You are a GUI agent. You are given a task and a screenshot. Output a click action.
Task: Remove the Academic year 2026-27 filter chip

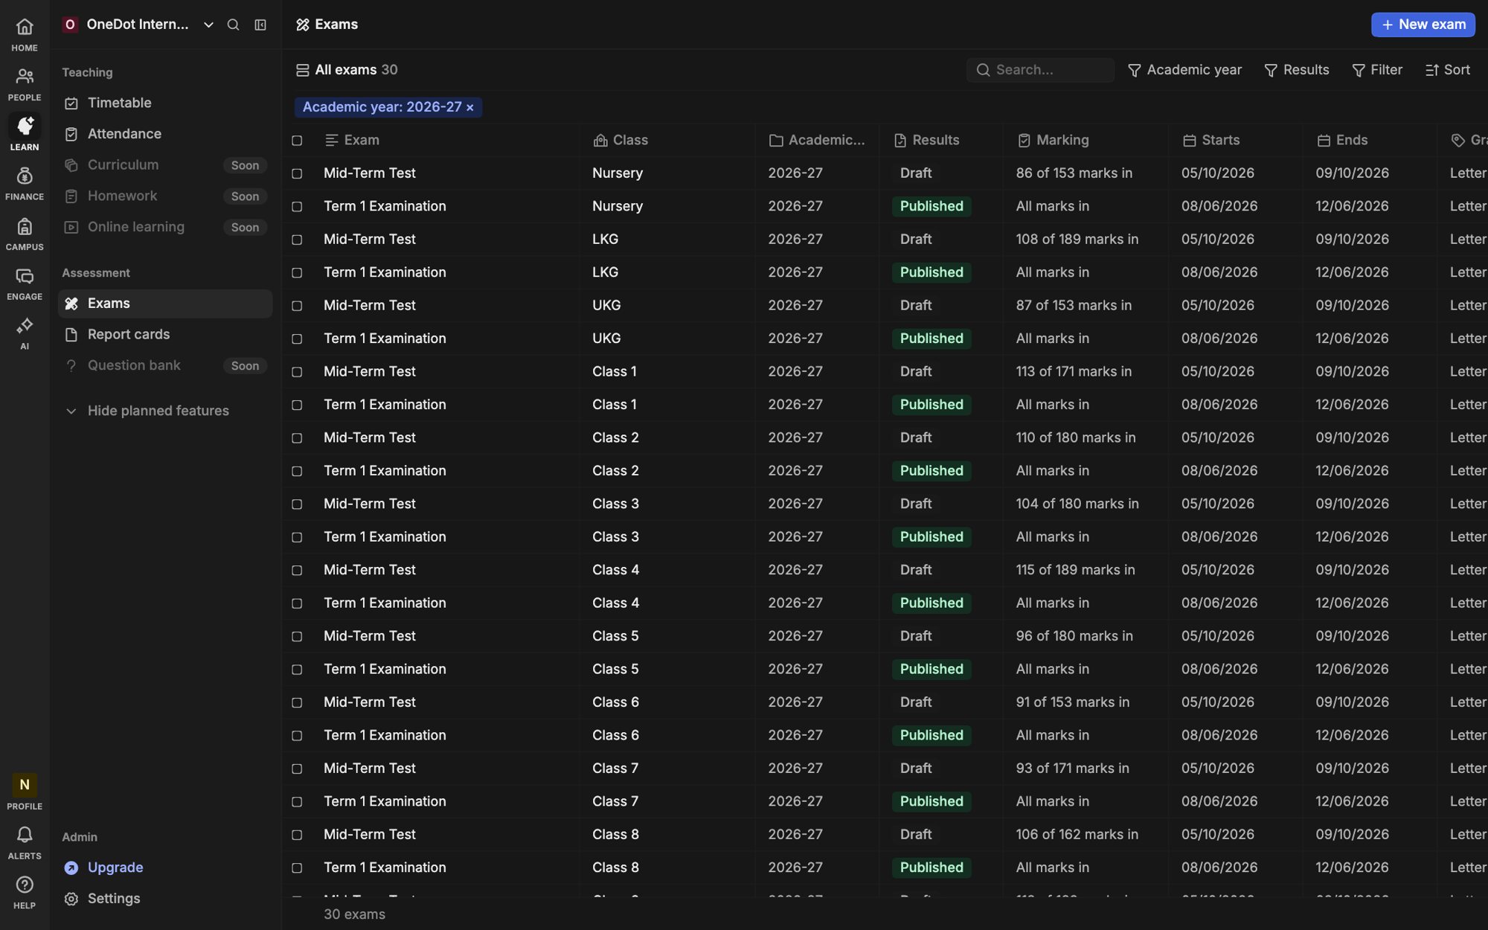pos(470,107)
